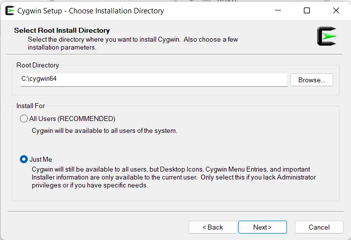Minimize the Cygwin Setup window
This screenshot has width=351, height=240.
278,10
